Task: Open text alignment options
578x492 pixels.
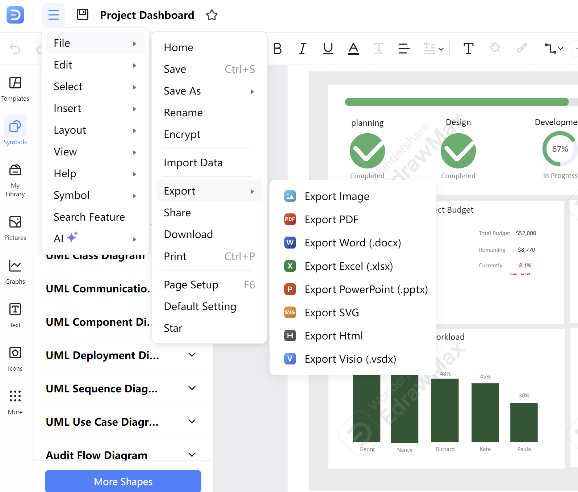Action: [404, 49]
